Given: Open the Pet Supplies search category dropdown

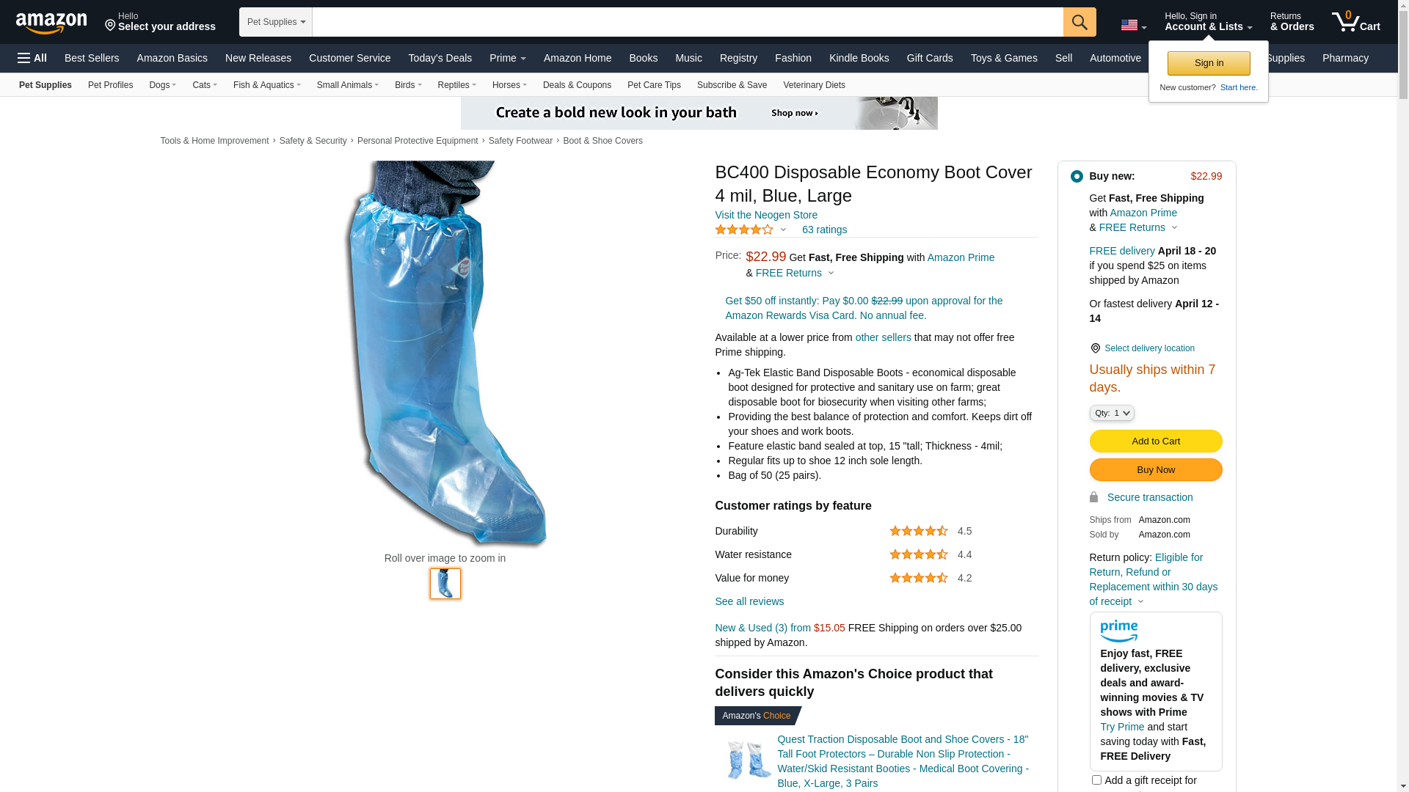Looking at the screenshot, I should coord(276,22).
